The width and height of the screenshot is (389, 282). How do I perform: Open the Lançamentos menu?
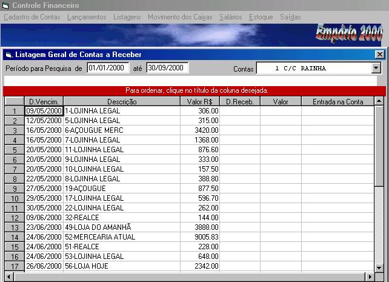87,17
